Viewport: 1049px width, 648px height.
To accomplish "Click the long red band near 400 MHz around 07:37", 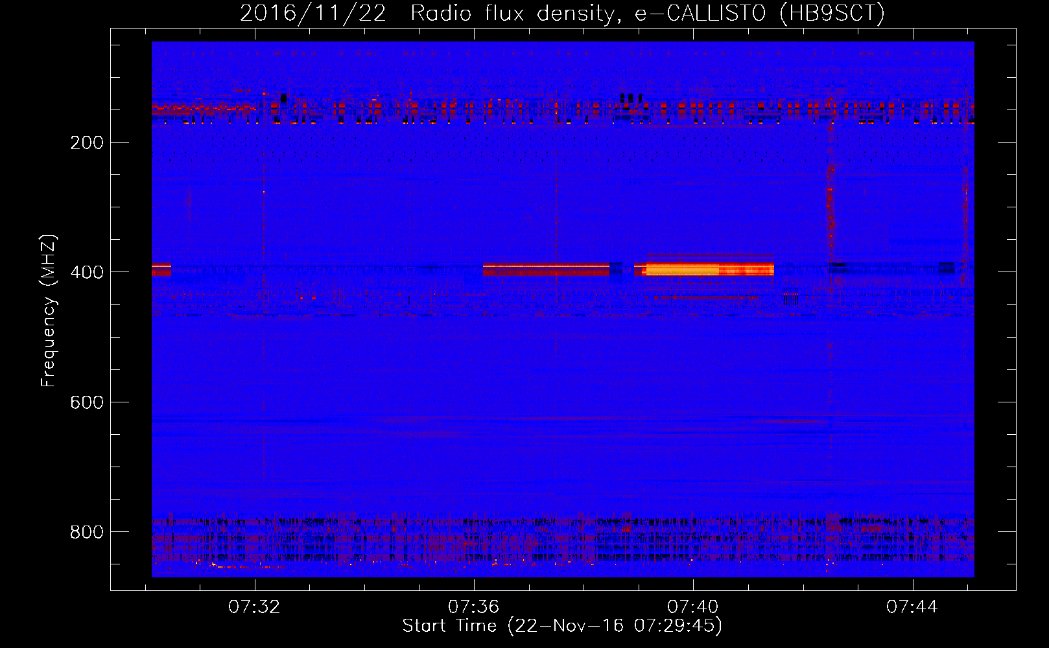I will click(546, 269).
